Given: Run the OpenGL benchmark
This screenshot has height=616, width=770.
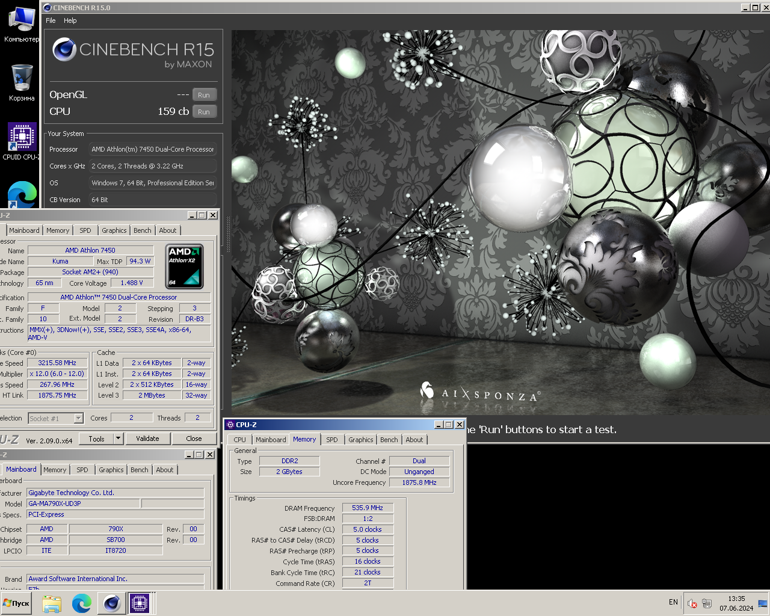Looking at the screenshot, I should [204, 95].
